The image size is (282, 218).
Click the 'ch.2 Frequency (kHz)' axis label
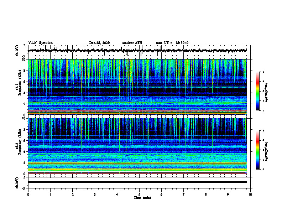tap(19, 142)
